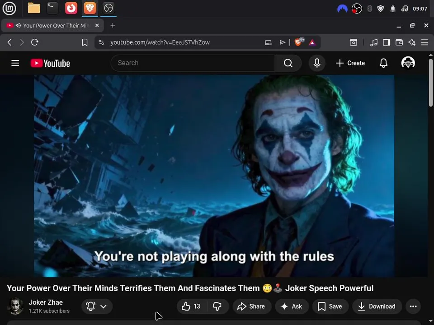Open the Brave Shields lion icon
Viewport: 434px width, 325px height.
299,42
